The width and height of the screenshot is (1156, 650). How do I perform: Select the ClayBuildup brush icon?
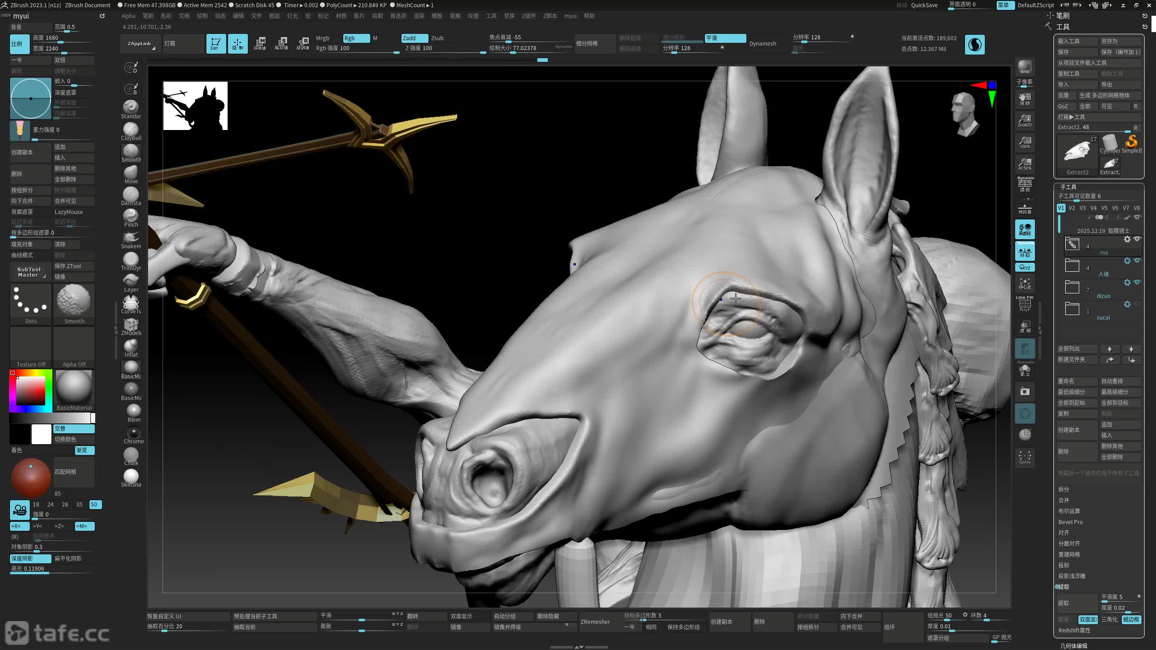click(131, 130)
